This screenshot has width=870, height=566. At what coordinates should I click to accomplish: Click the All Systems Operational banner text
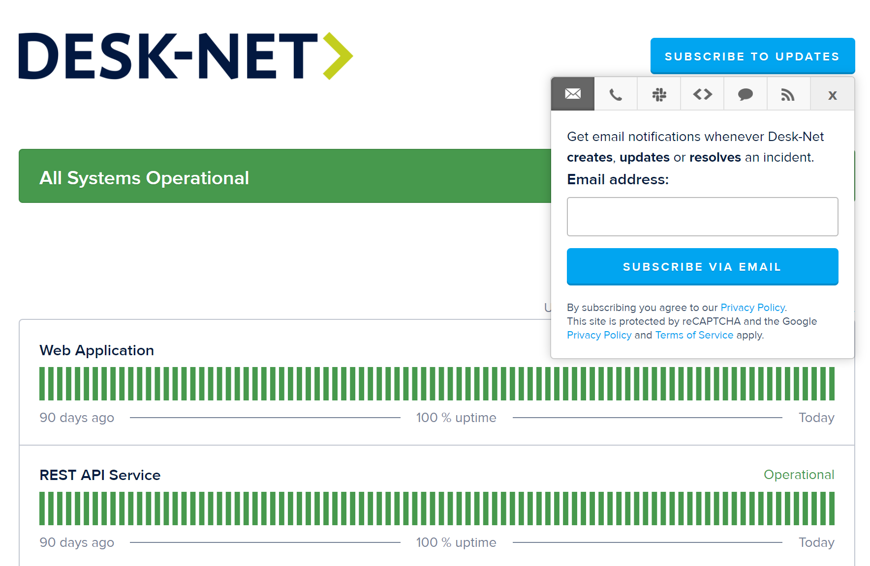pyautogui.click(x=144, y=178)
